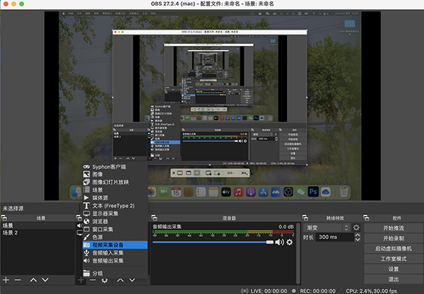Open the 渐变 transition properties gear

coord(356,228)
